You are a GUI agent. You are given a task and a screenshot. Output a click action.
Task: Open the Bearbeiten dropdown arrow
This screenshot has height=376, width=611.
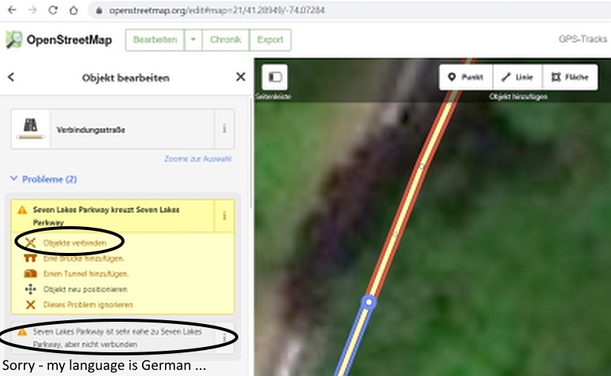193,40
